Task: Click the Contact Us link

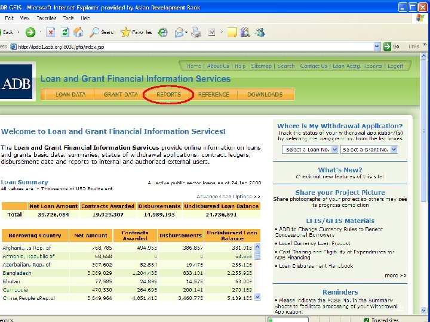Action: pos(314,66)
